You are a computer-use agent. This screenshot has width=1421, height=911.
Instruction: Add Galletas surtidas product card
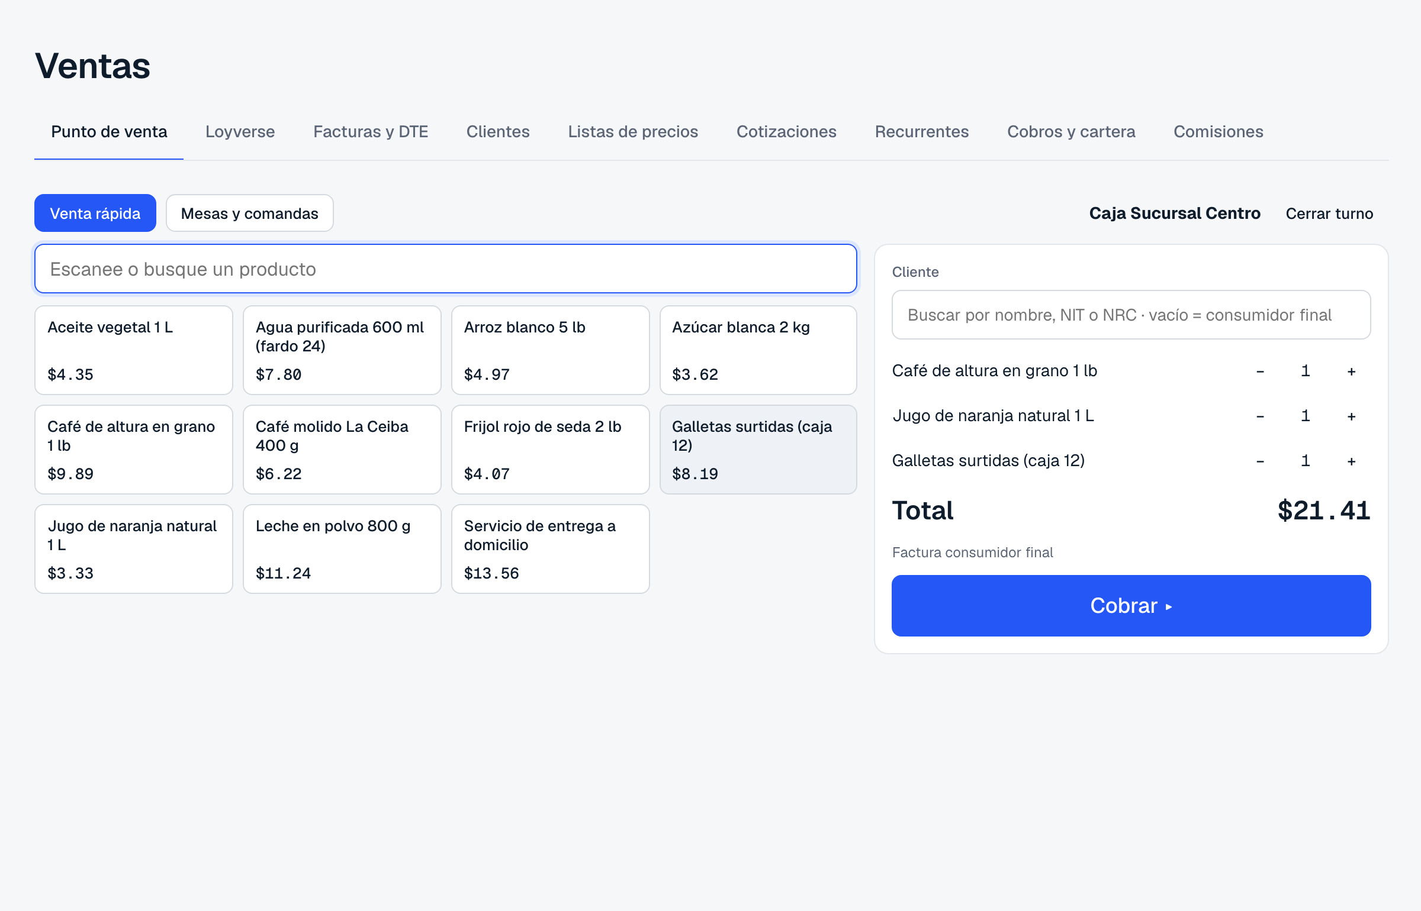coord(758,450)
